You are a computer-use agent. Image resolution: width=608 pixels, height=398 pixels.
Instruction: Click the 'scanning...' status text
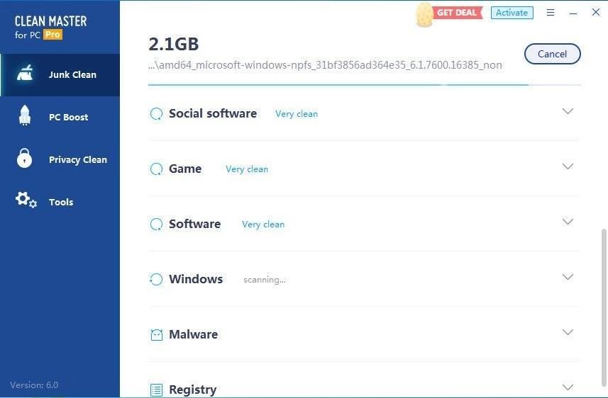(x=265, y=280)
